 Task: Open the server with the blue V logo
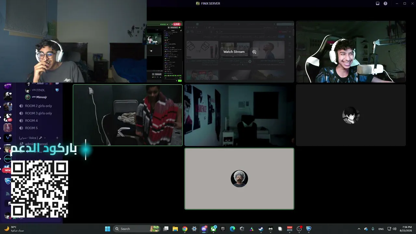(8, 138)
